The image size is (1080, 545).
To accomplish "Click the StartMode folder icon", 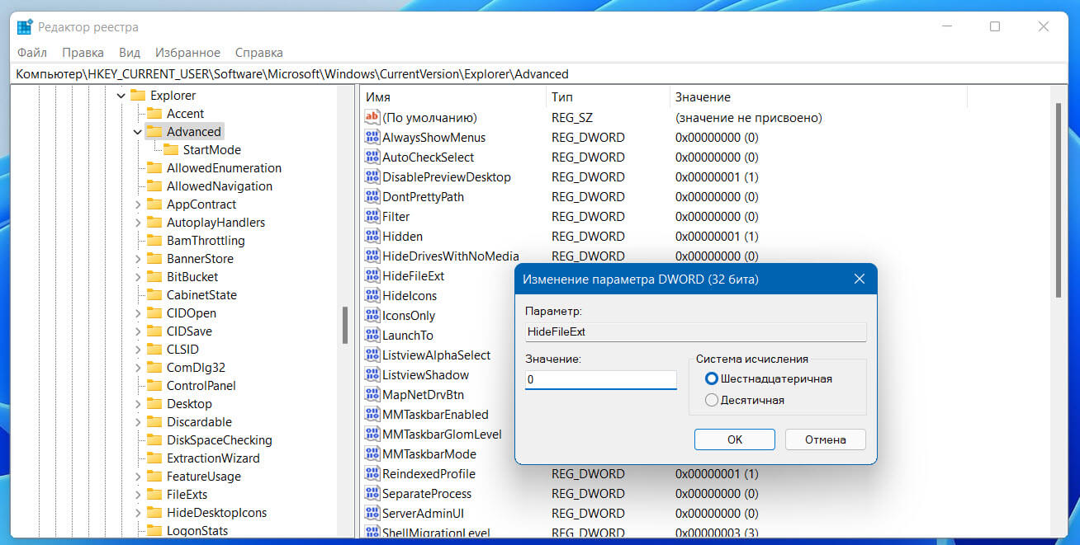I will 171,150.
